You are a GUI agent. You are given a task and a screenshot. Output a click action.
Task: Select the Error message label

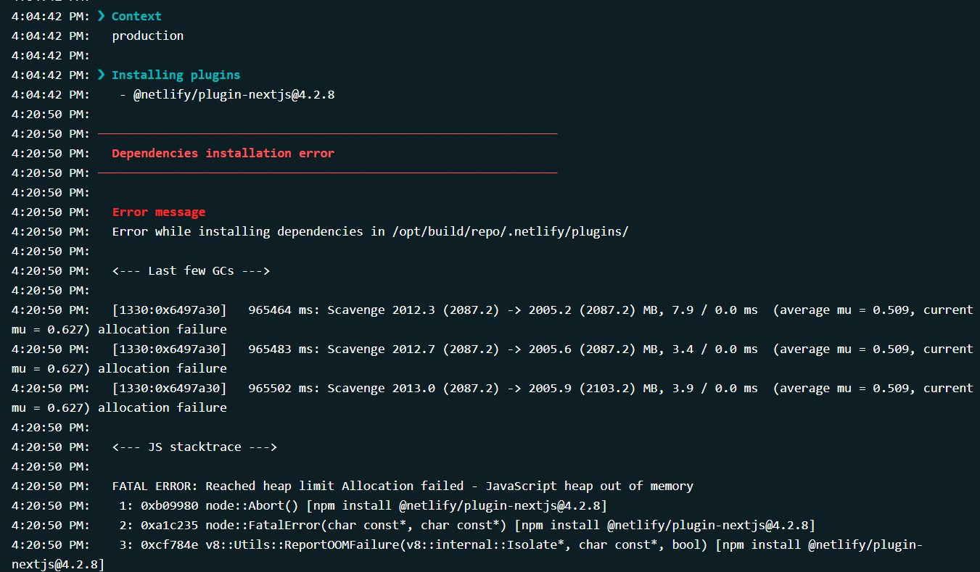[x=158, y=212]
